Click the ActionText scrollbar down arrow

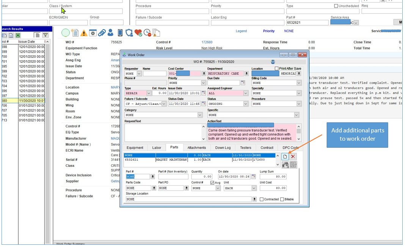tap(298, 139)
